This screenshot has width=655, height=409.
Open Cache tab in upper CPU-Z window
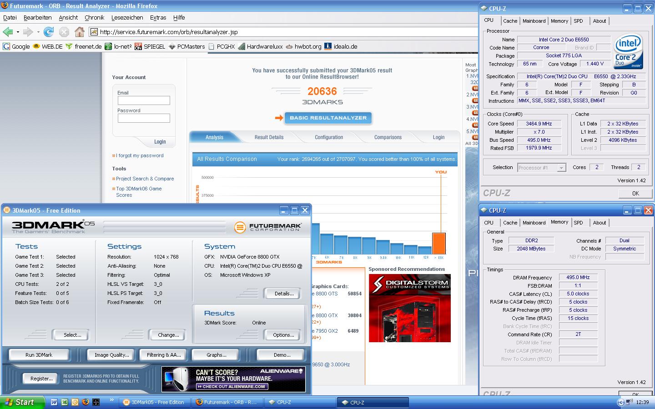tap(510, 21)
